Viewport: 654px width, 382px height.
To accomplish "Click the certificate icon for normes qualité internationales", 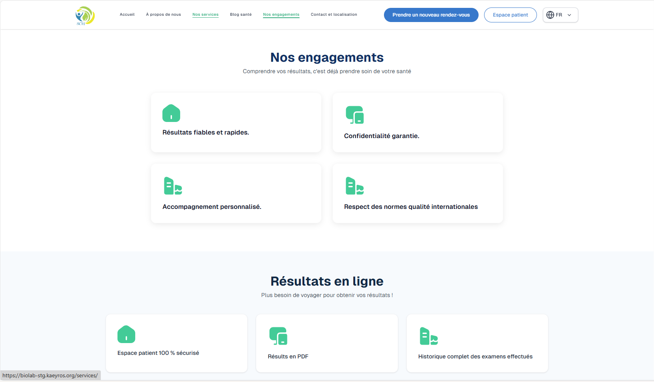I will (354, 186).
